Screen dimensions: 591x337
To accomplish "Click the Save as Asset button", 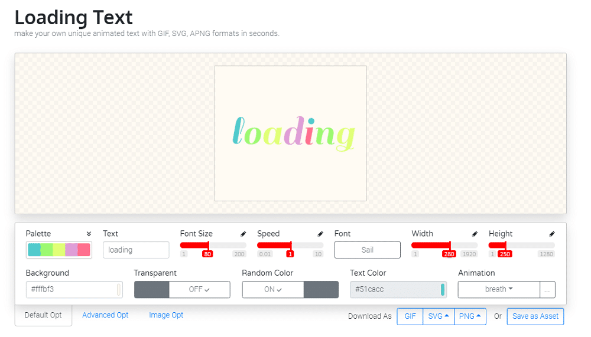I will (x=535, y=316).
